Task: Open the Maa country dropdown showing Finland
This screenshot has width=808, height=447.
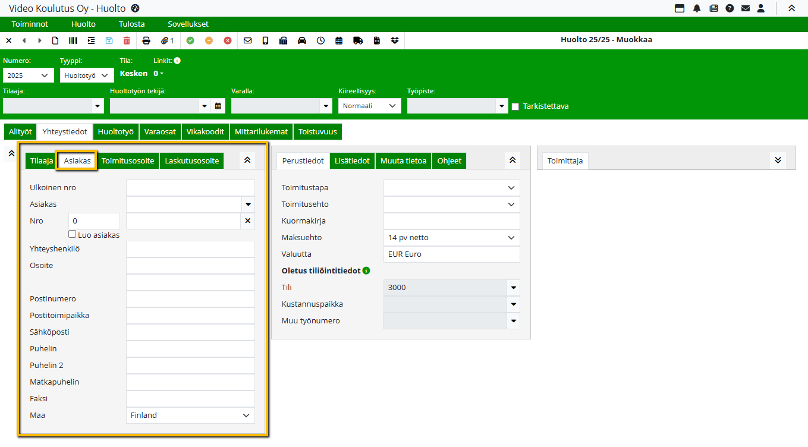Action: coord(190,415)
